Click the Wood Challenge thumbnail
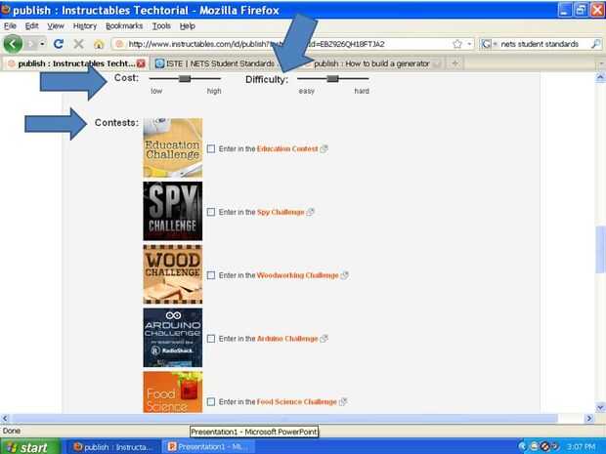 coord(173,274)
